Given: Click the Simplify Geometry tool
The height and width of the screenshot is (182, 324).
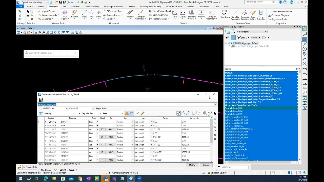Looking at the screenshot, I should pos(235,15).
